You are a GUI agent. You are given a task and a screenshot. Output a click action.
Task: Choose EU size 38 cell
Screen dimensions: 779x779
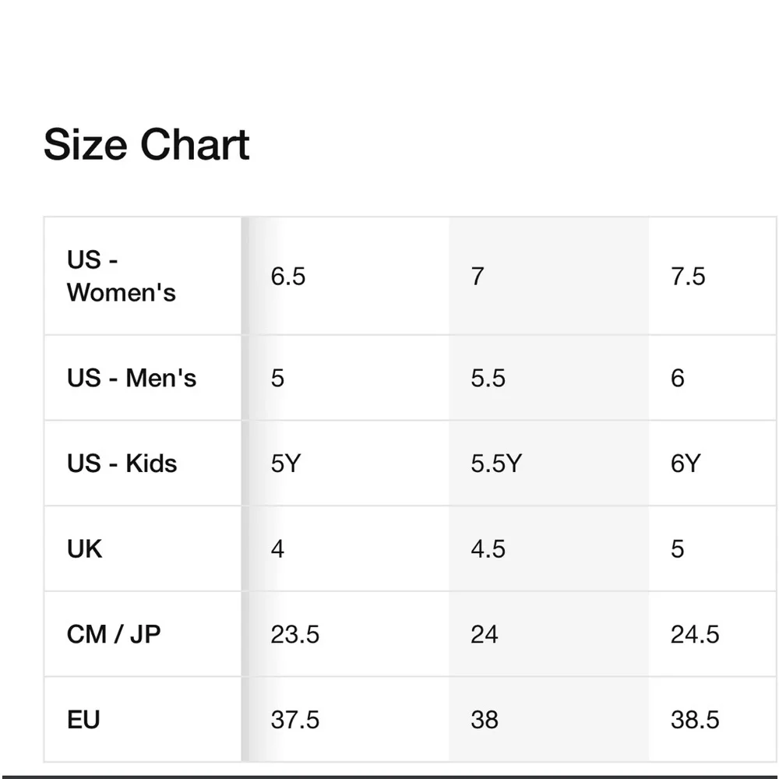click(x=485, y=720)
